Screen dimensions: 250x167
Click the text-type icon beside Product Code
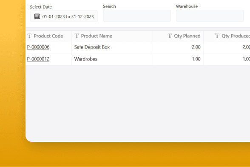pyautogui.click(x=29, y=36)
